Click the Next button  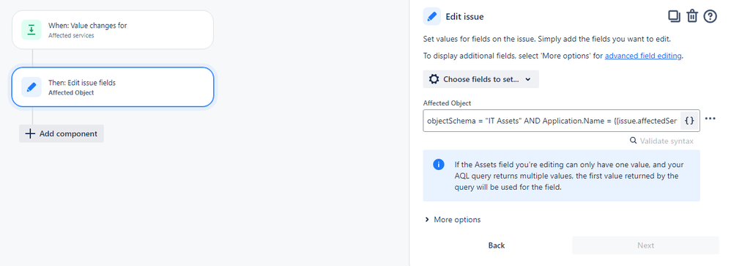click(646, 245)
